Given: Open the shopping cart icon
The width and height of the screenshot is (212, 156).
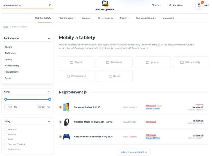Looking at the screenshot, I should (x=199, y=5).
